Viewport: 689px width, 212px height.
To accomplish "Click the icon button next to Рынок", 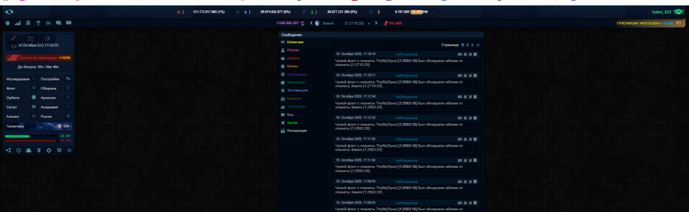I will [x=68, y=116].
